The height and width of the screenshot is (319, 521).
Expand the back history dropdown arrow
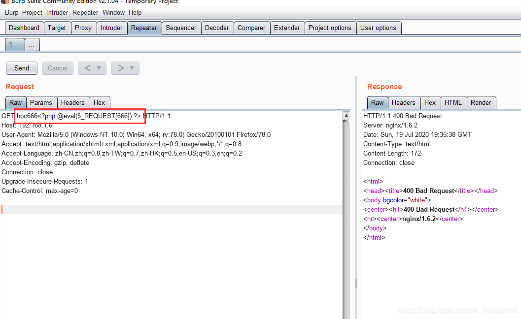99,68
